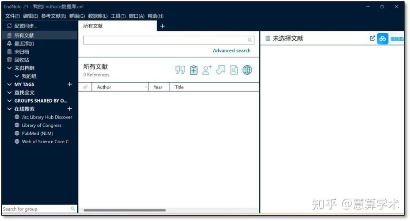Click the Library of Congress globe icon
Viewport: 410px width, 221px height.
pyautogui.click(x=17, y=125)
